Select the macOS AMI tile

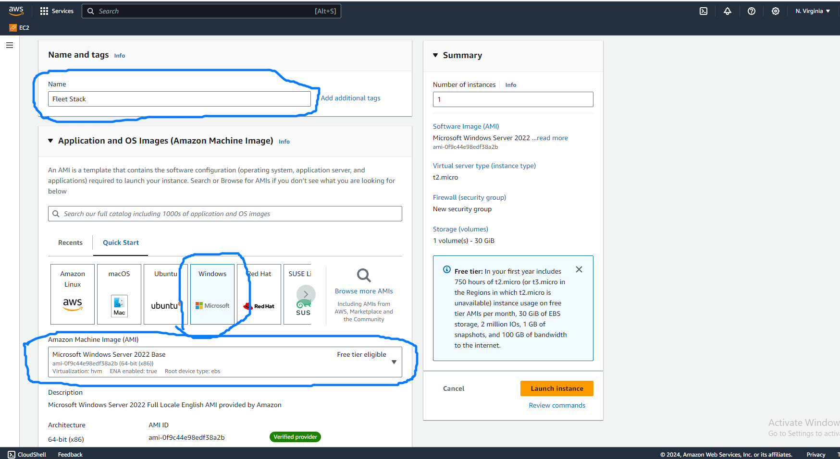click(119, 294)
